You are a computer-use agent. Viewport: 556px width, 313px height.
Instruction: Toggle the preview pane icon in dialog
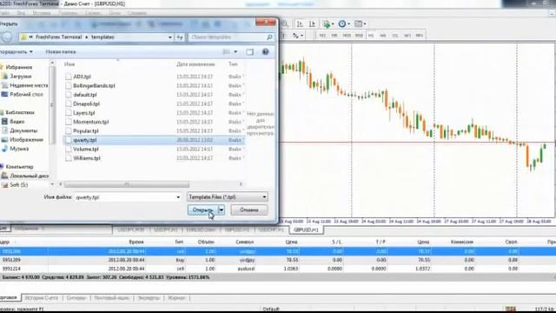click(x=249, y=52)
